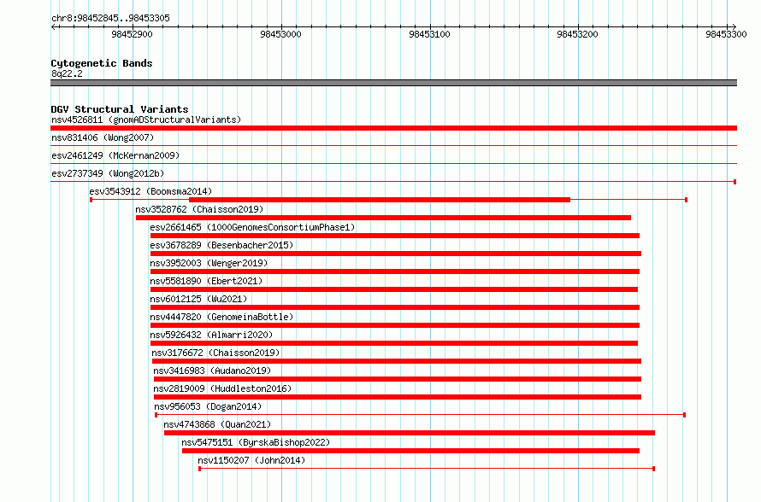The height and width of the screenshot is (502, 761).
Task: Click the 98453200 ruler tick label
Action: (x=577, y=34)
